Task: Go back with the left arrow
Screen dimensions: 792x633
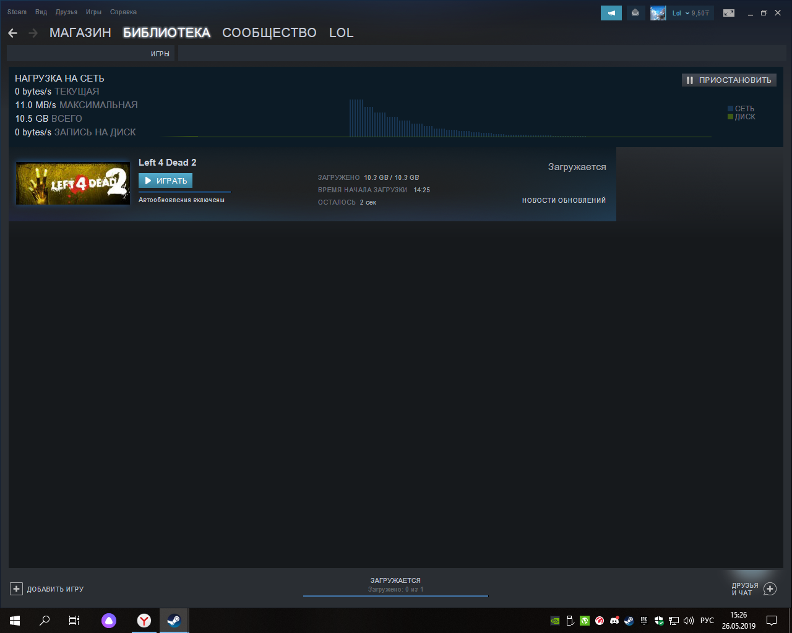Action: [13, 33]
